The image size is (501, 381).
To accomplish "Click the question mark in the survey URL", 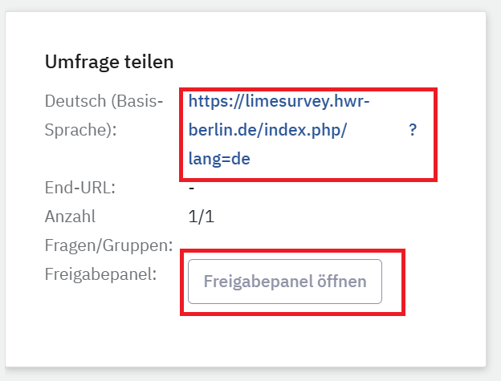I will [413, 131].
